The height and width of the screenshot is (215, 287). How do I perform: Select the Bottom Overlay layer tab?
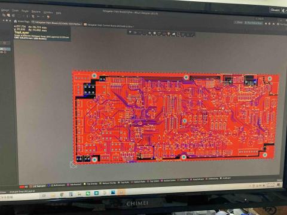point(108,183)
